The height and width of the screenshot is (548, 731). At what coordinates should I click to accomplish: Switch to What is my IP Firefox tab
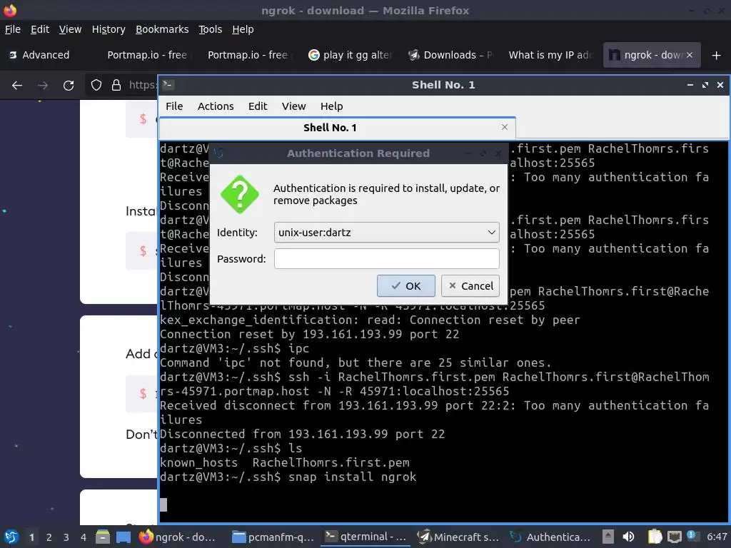pyautogui.click(x=550, y=55)
